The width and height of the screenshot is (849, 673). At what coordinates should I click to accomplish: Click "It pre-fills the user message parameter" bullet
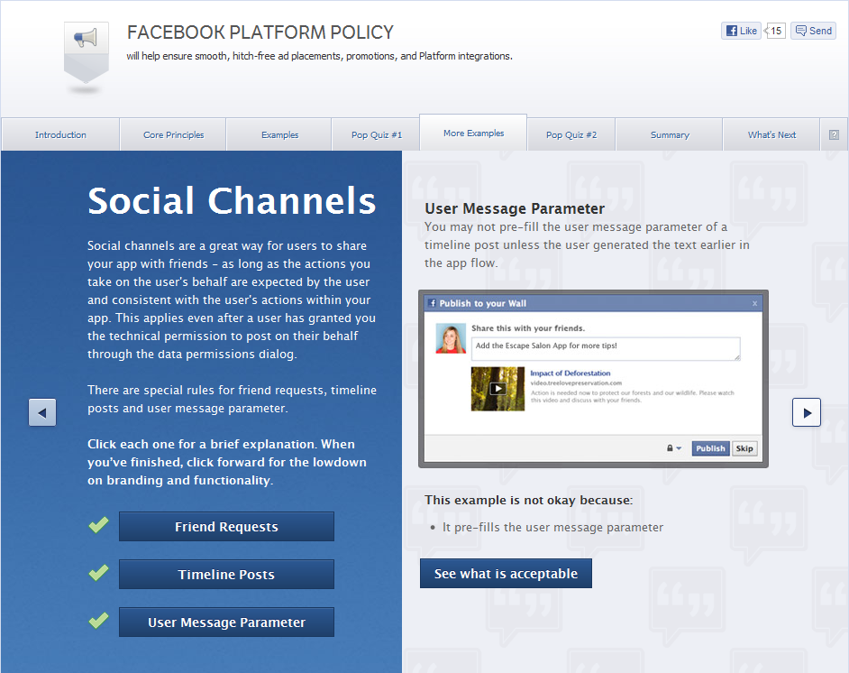click(552, 527)
